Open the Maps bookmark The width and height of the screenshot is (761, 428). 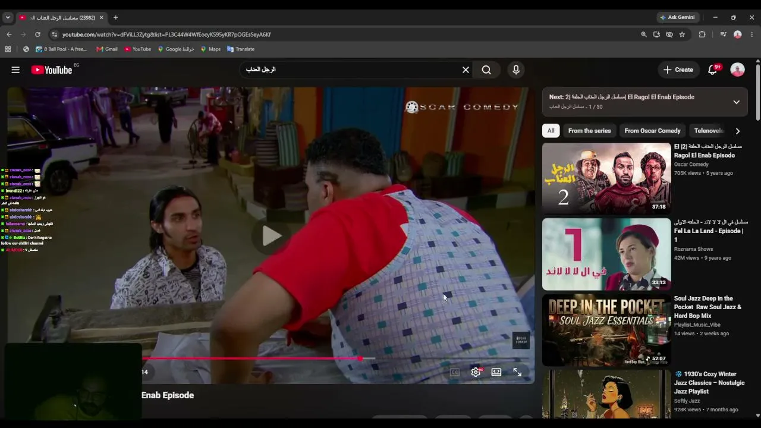click(x=210, y=49)
